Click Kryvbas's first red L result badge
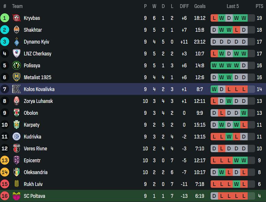This screenshot has width=266, height=202. 214,18
